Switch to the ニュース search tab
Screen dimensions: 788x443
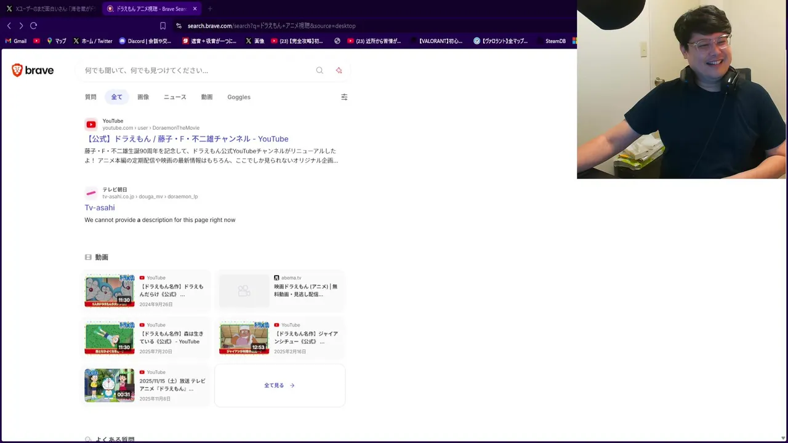tap(175, 97)
